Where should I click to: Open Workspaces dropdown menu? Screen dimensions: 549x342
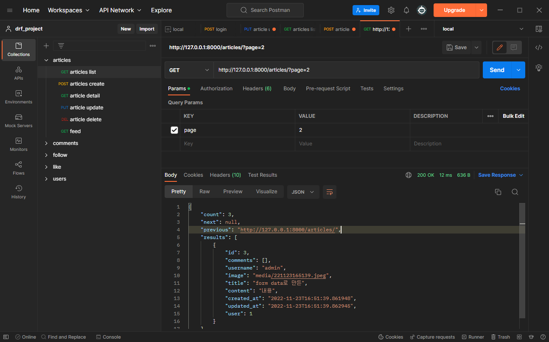coord(68,10)
